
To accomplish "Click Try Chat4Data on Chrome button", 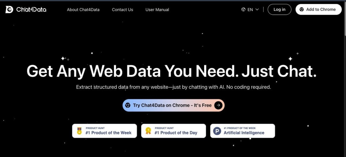I will coord(173,105).
